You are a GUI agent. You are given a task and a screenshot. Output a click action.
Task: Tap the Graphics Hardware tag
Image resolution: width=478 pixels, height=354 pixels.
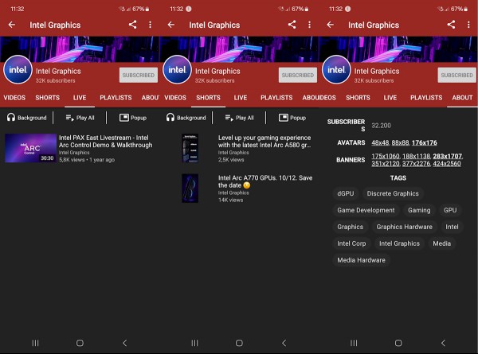point(404,227)
